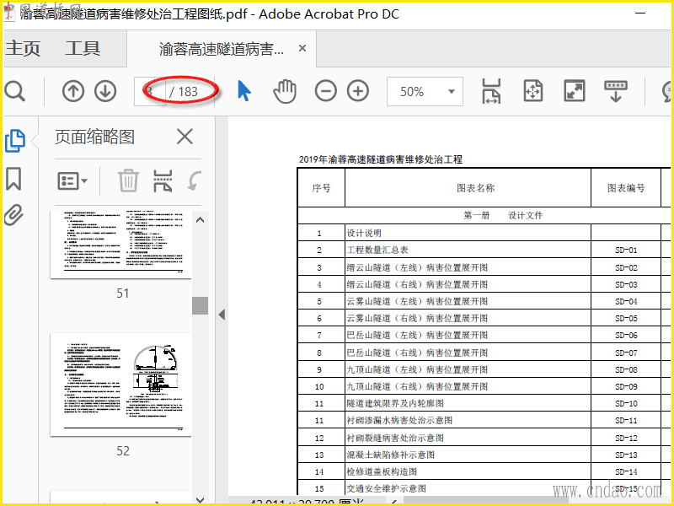Switch to the 工具 tab

83,48
